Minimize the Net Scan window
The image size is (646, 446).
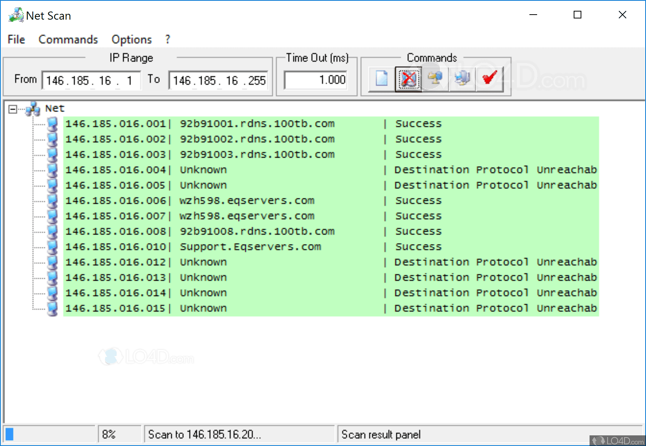coord(533,15)
